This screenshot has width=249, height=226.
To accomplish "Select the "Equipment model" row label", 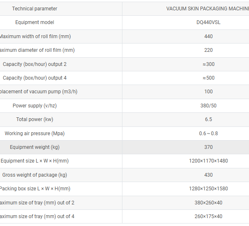I will [x=35, y=22].
